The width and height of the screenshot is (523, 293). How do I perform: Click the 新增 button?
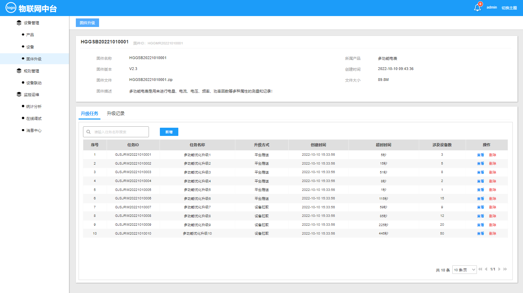[x=169, y=132]
